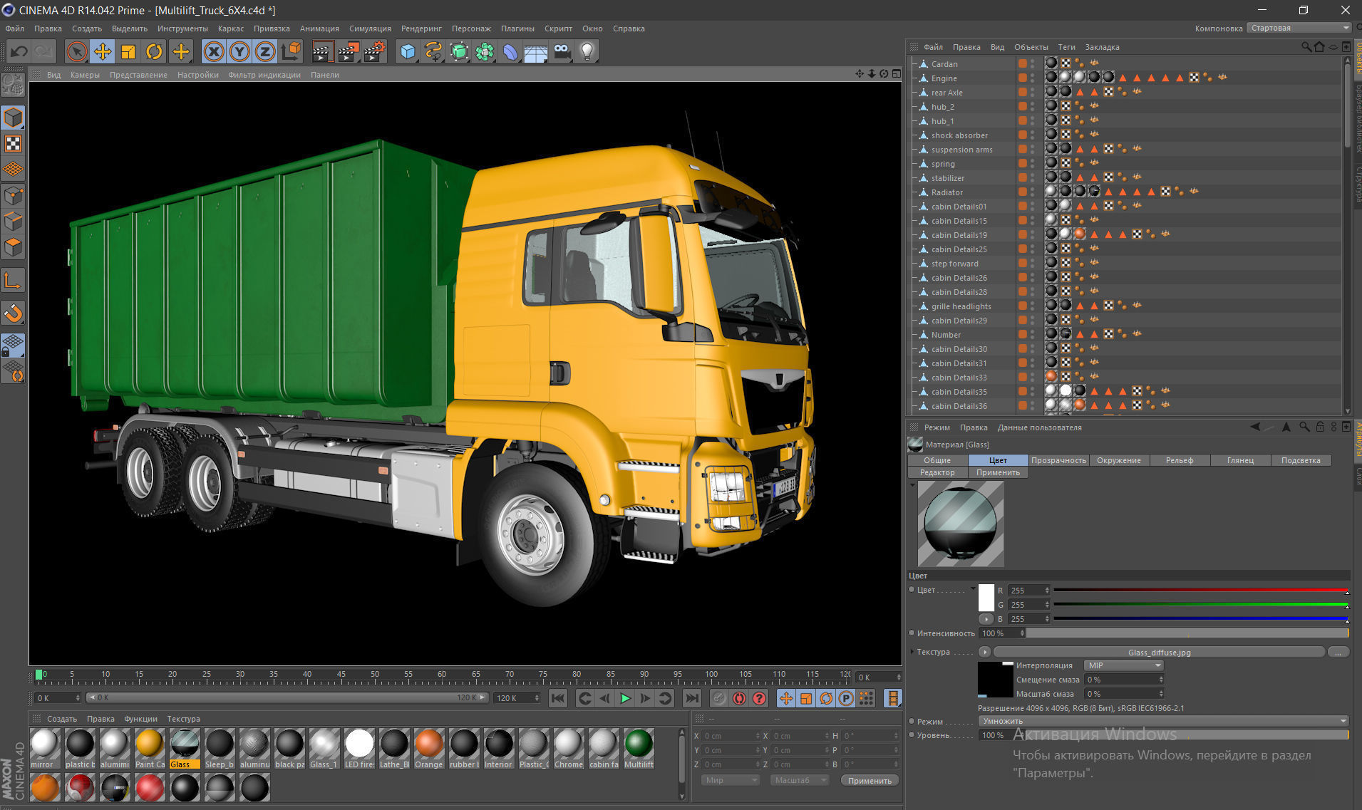This screenshot has width=1362, height=810.
Task: Open the Режим Умножить dropdown
Action: tap(1163, 721)
